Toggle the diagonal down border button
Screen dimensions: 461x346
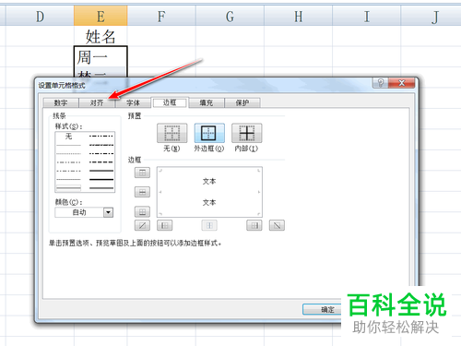277,225
